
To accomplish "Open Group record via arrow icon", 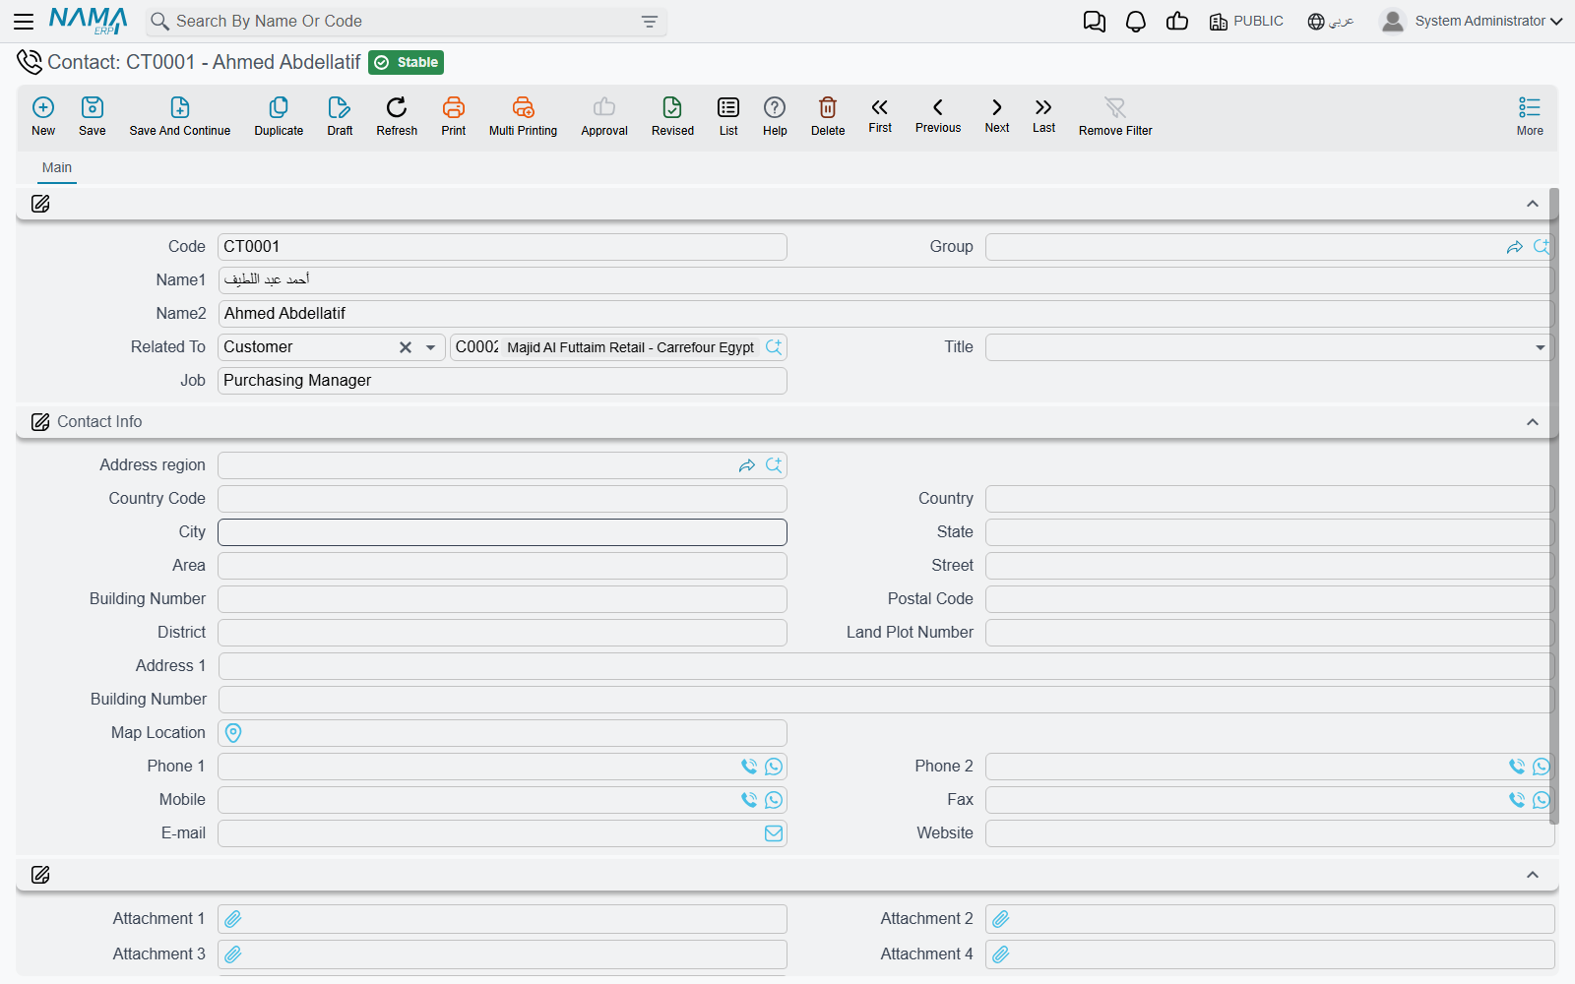I will pos(1515,247).
